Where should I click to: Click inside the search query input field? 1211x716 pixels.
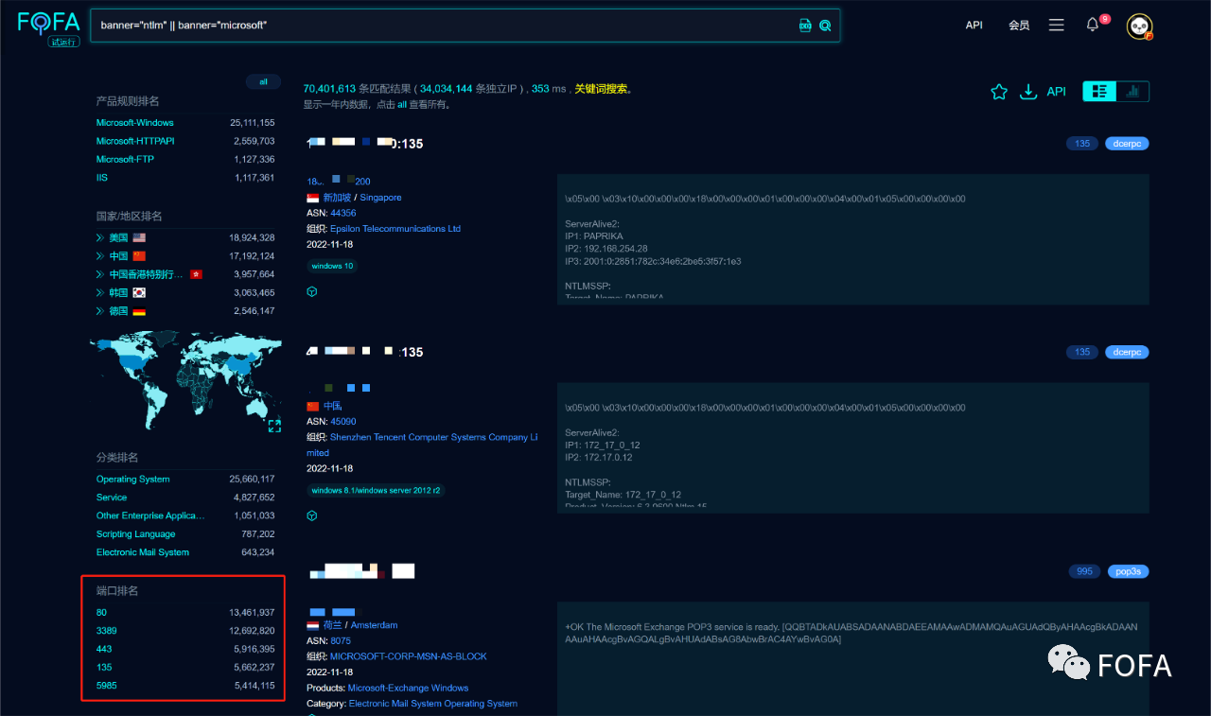pyautogui.click(x=445, y=26)
